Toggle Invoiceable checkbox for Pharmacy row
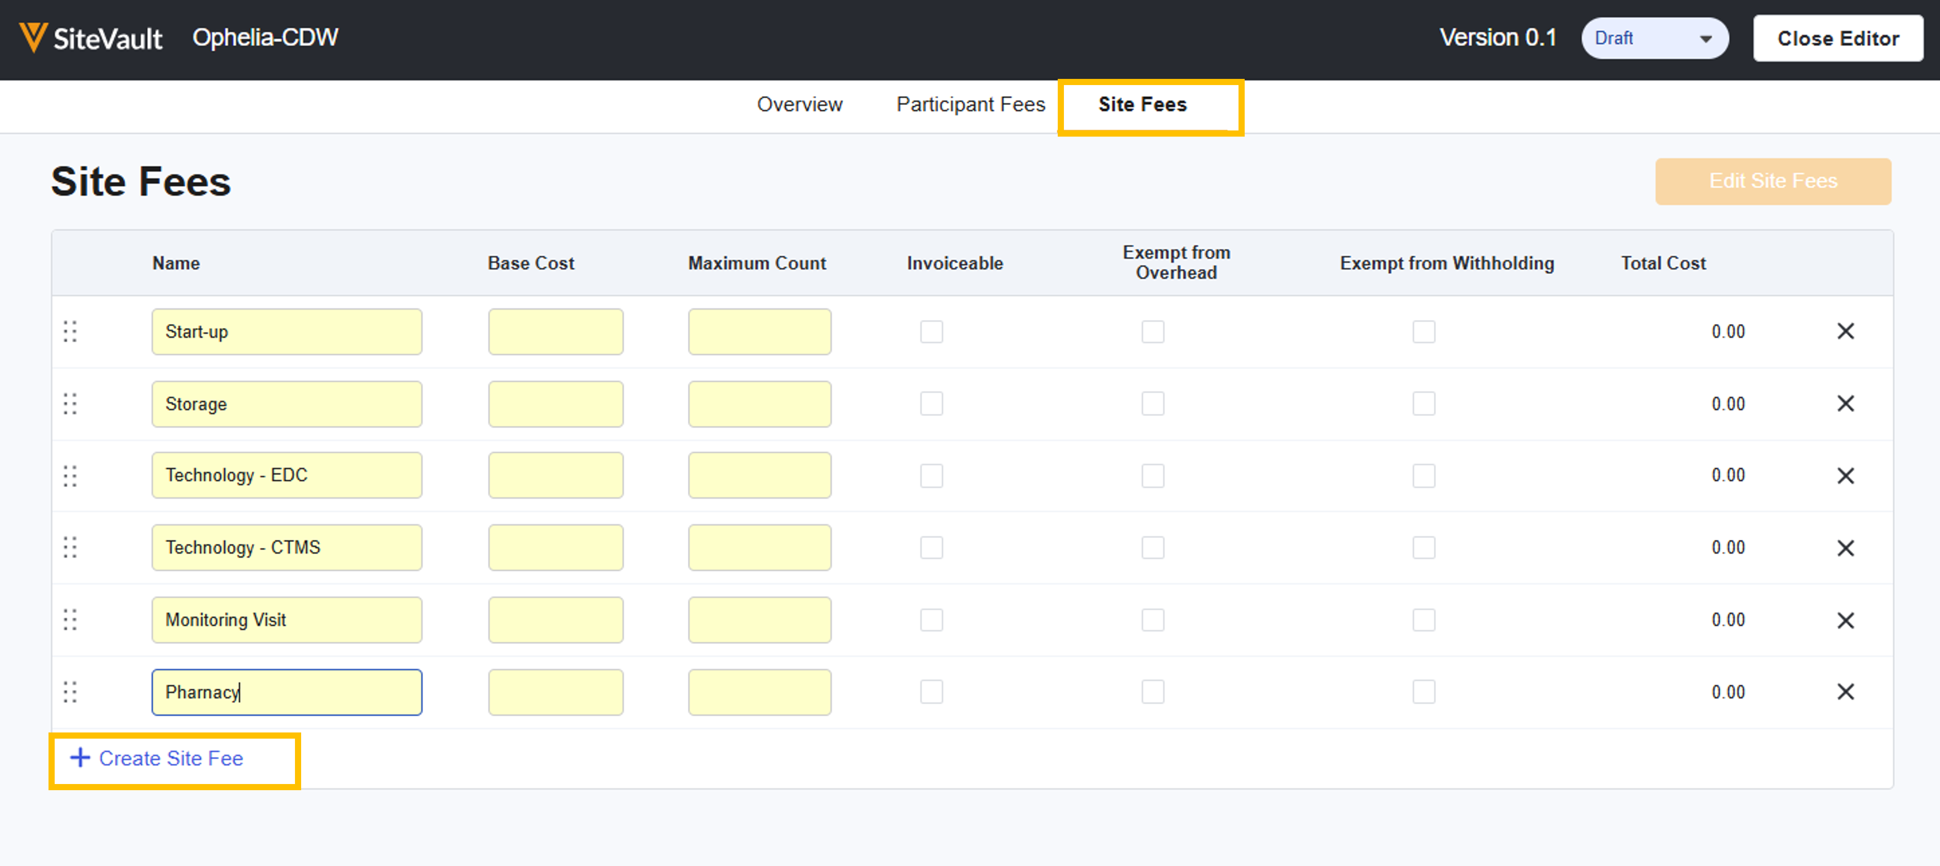 [931, 692]
